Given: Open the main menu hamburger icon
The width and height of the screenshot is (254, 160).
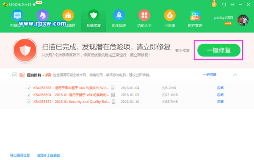Looking at the screenshot, I should coord(232,5).
